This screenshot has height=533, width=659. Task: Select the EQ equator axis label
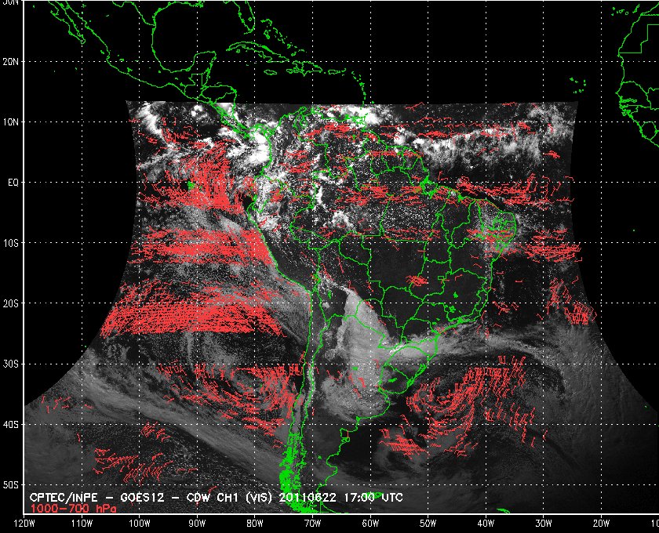coord(13,183)
